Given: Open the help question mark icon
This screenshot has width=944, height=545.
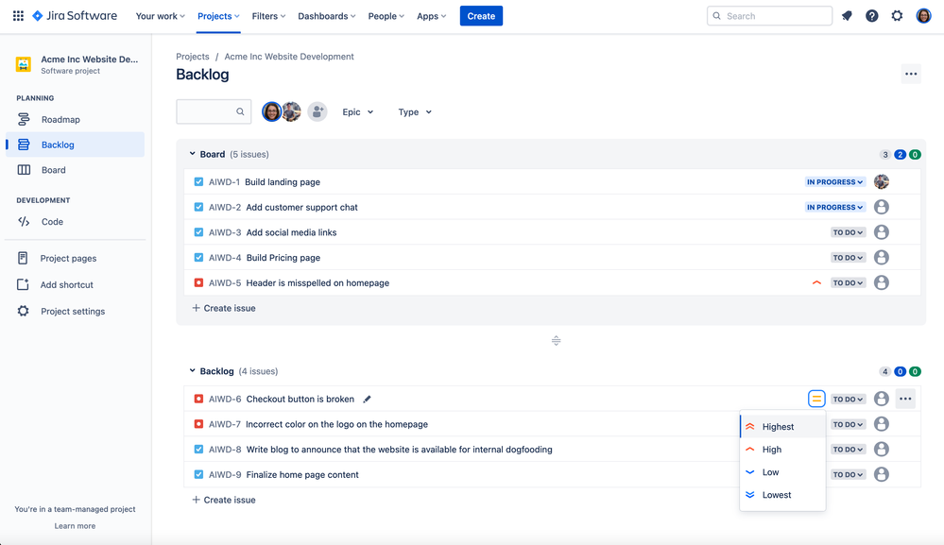Looking at the screenshot, I should tap(872, 16).
